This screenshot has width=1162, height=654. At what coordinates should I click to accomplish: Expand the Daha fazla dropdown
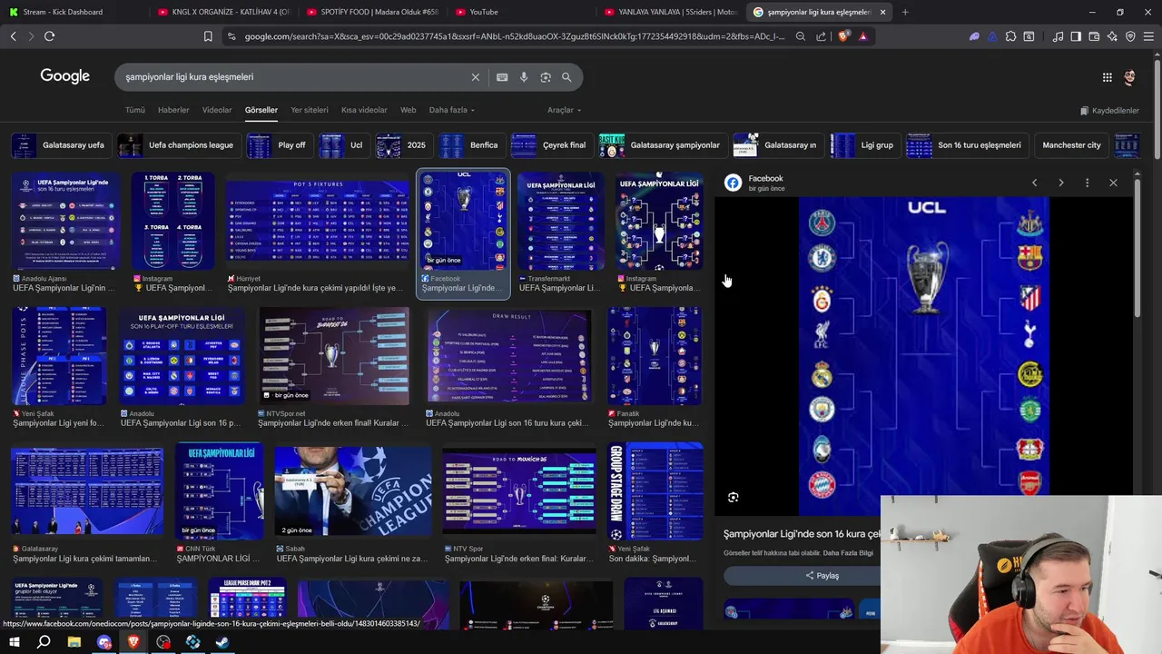(451, 110)
